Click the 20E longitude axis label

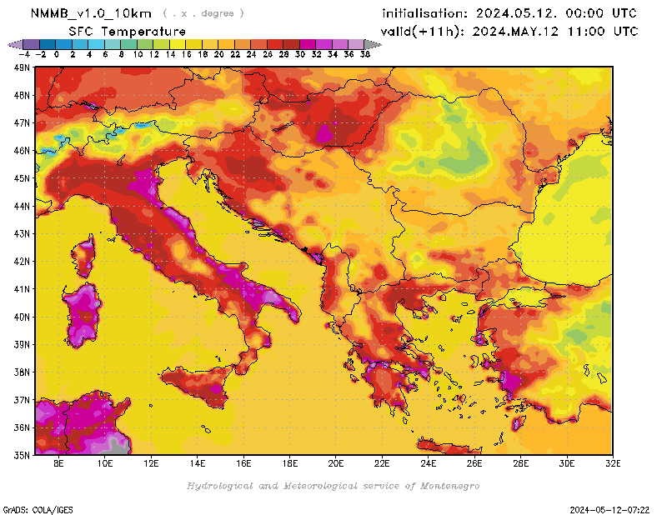click(x=336, y=463)
